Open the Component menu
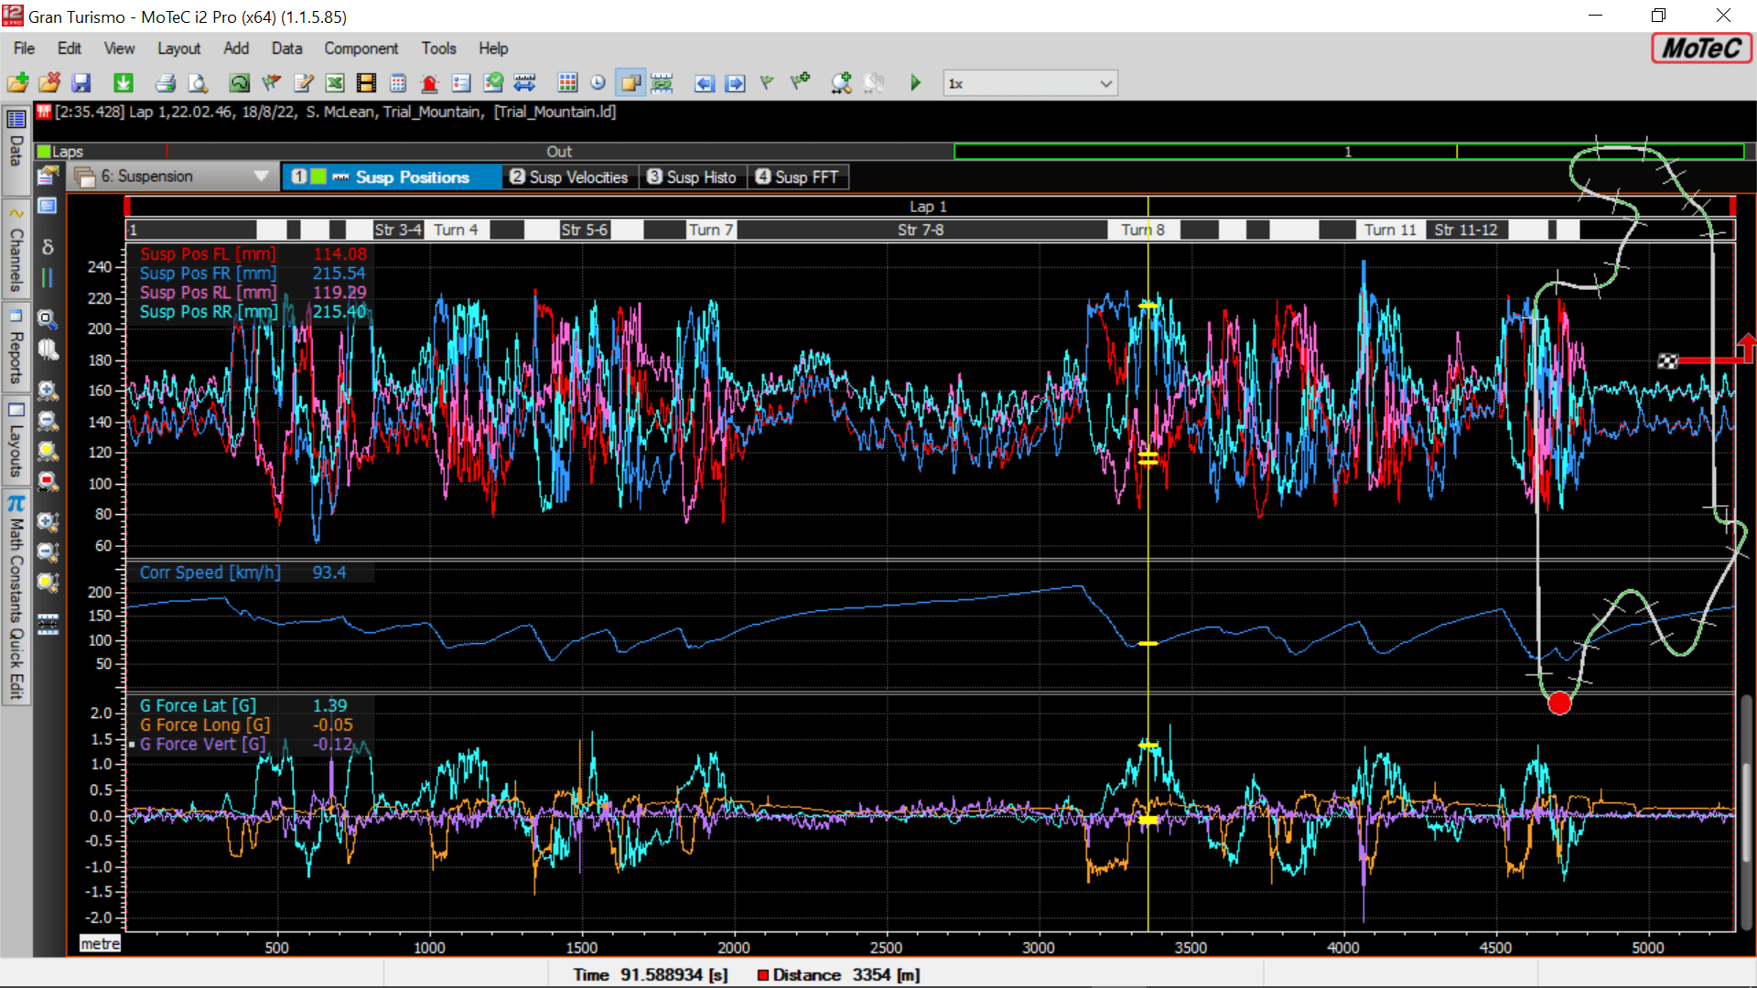1757x988 pixels. click(x=361, y=48)
